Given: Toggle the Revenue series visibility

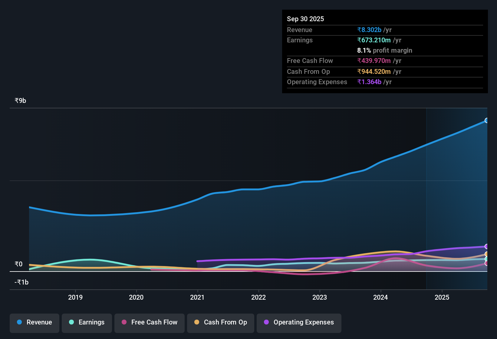Looking at the screenshot, I should 34,323.
